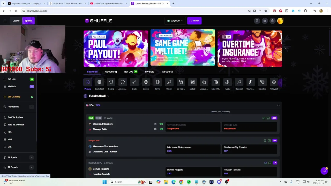Screen dimensions: 331x186
Task: Select the Counter-Strike icon
Action: point(250,82)
